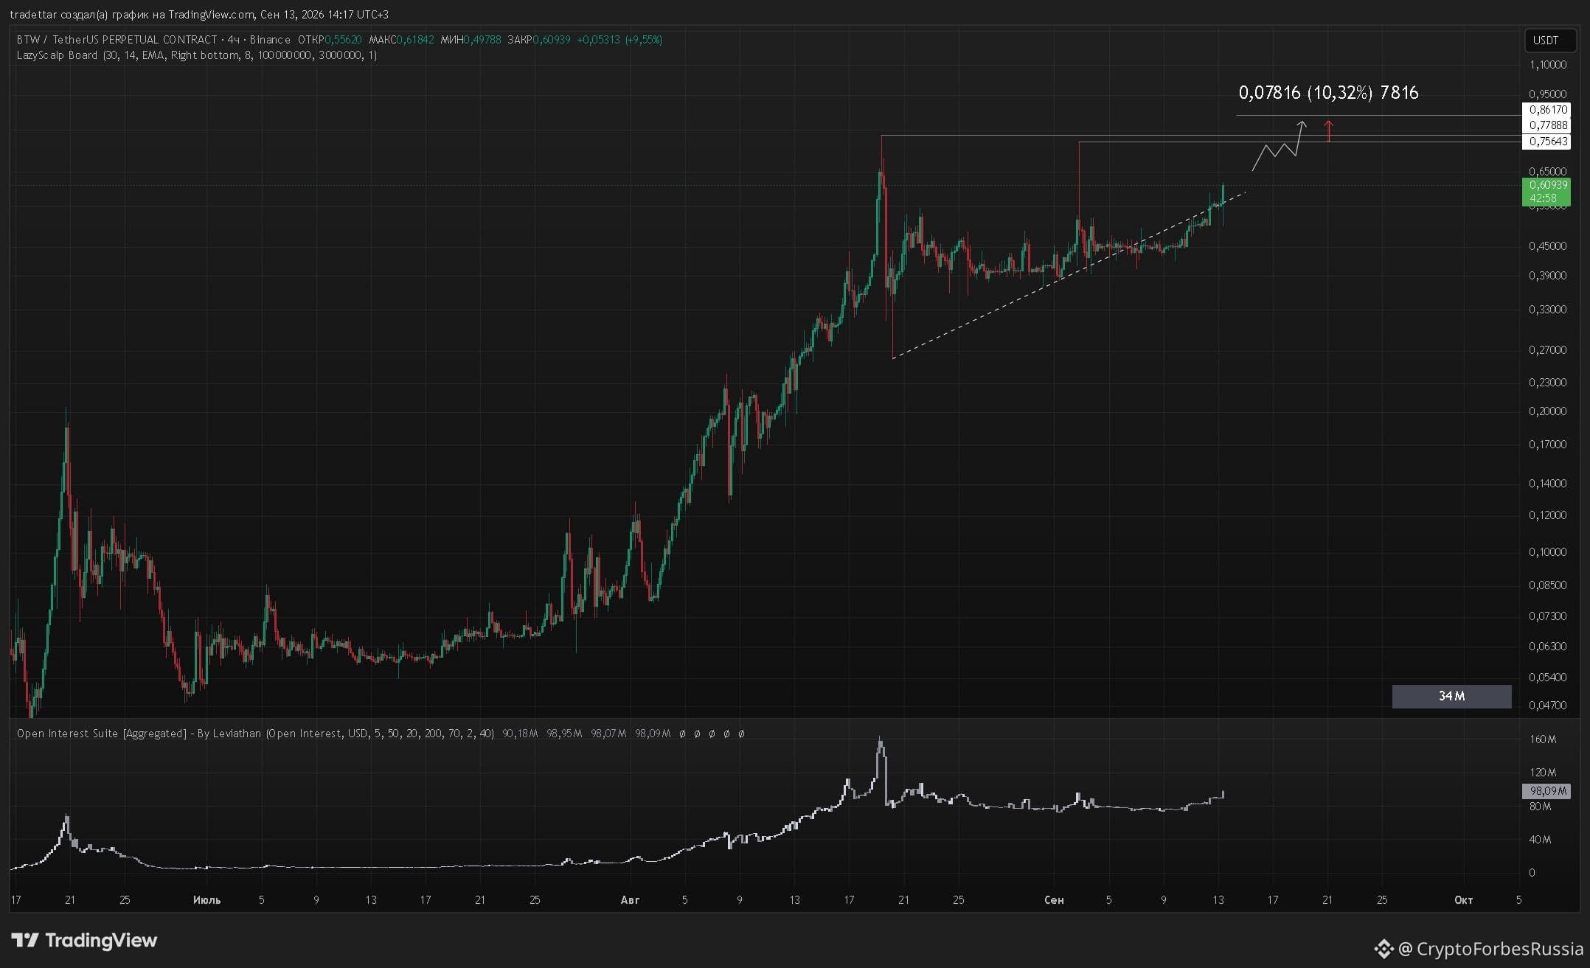Select the white zigzag arrow drawing
The width and height of the screenshot is (1590, 968).
coord(1280,146)
